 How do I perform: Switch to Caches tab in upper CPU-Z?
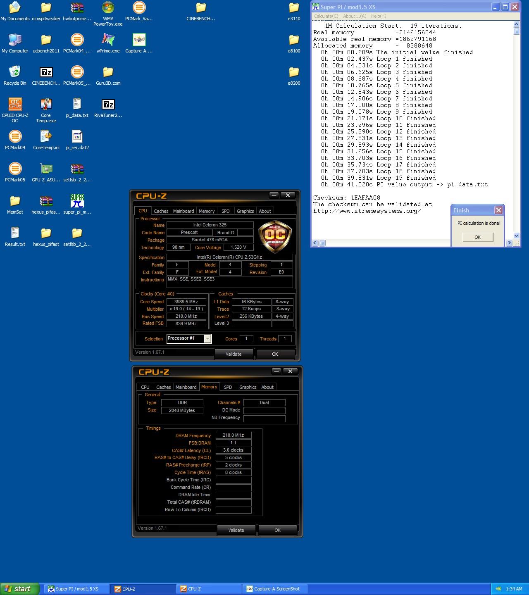click(161, 211)
